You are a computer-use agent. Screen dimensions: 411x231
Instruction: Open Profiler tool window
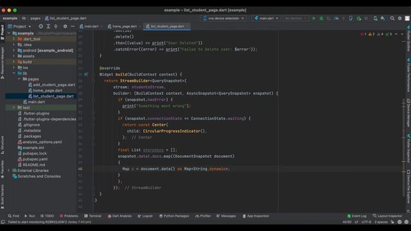click(x=203, y=216)
